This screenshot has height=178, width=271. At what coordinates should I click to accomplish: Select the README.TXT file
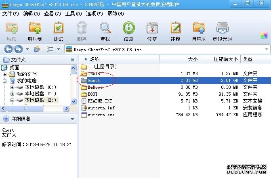pyautogui.click(x=175, y=101)
